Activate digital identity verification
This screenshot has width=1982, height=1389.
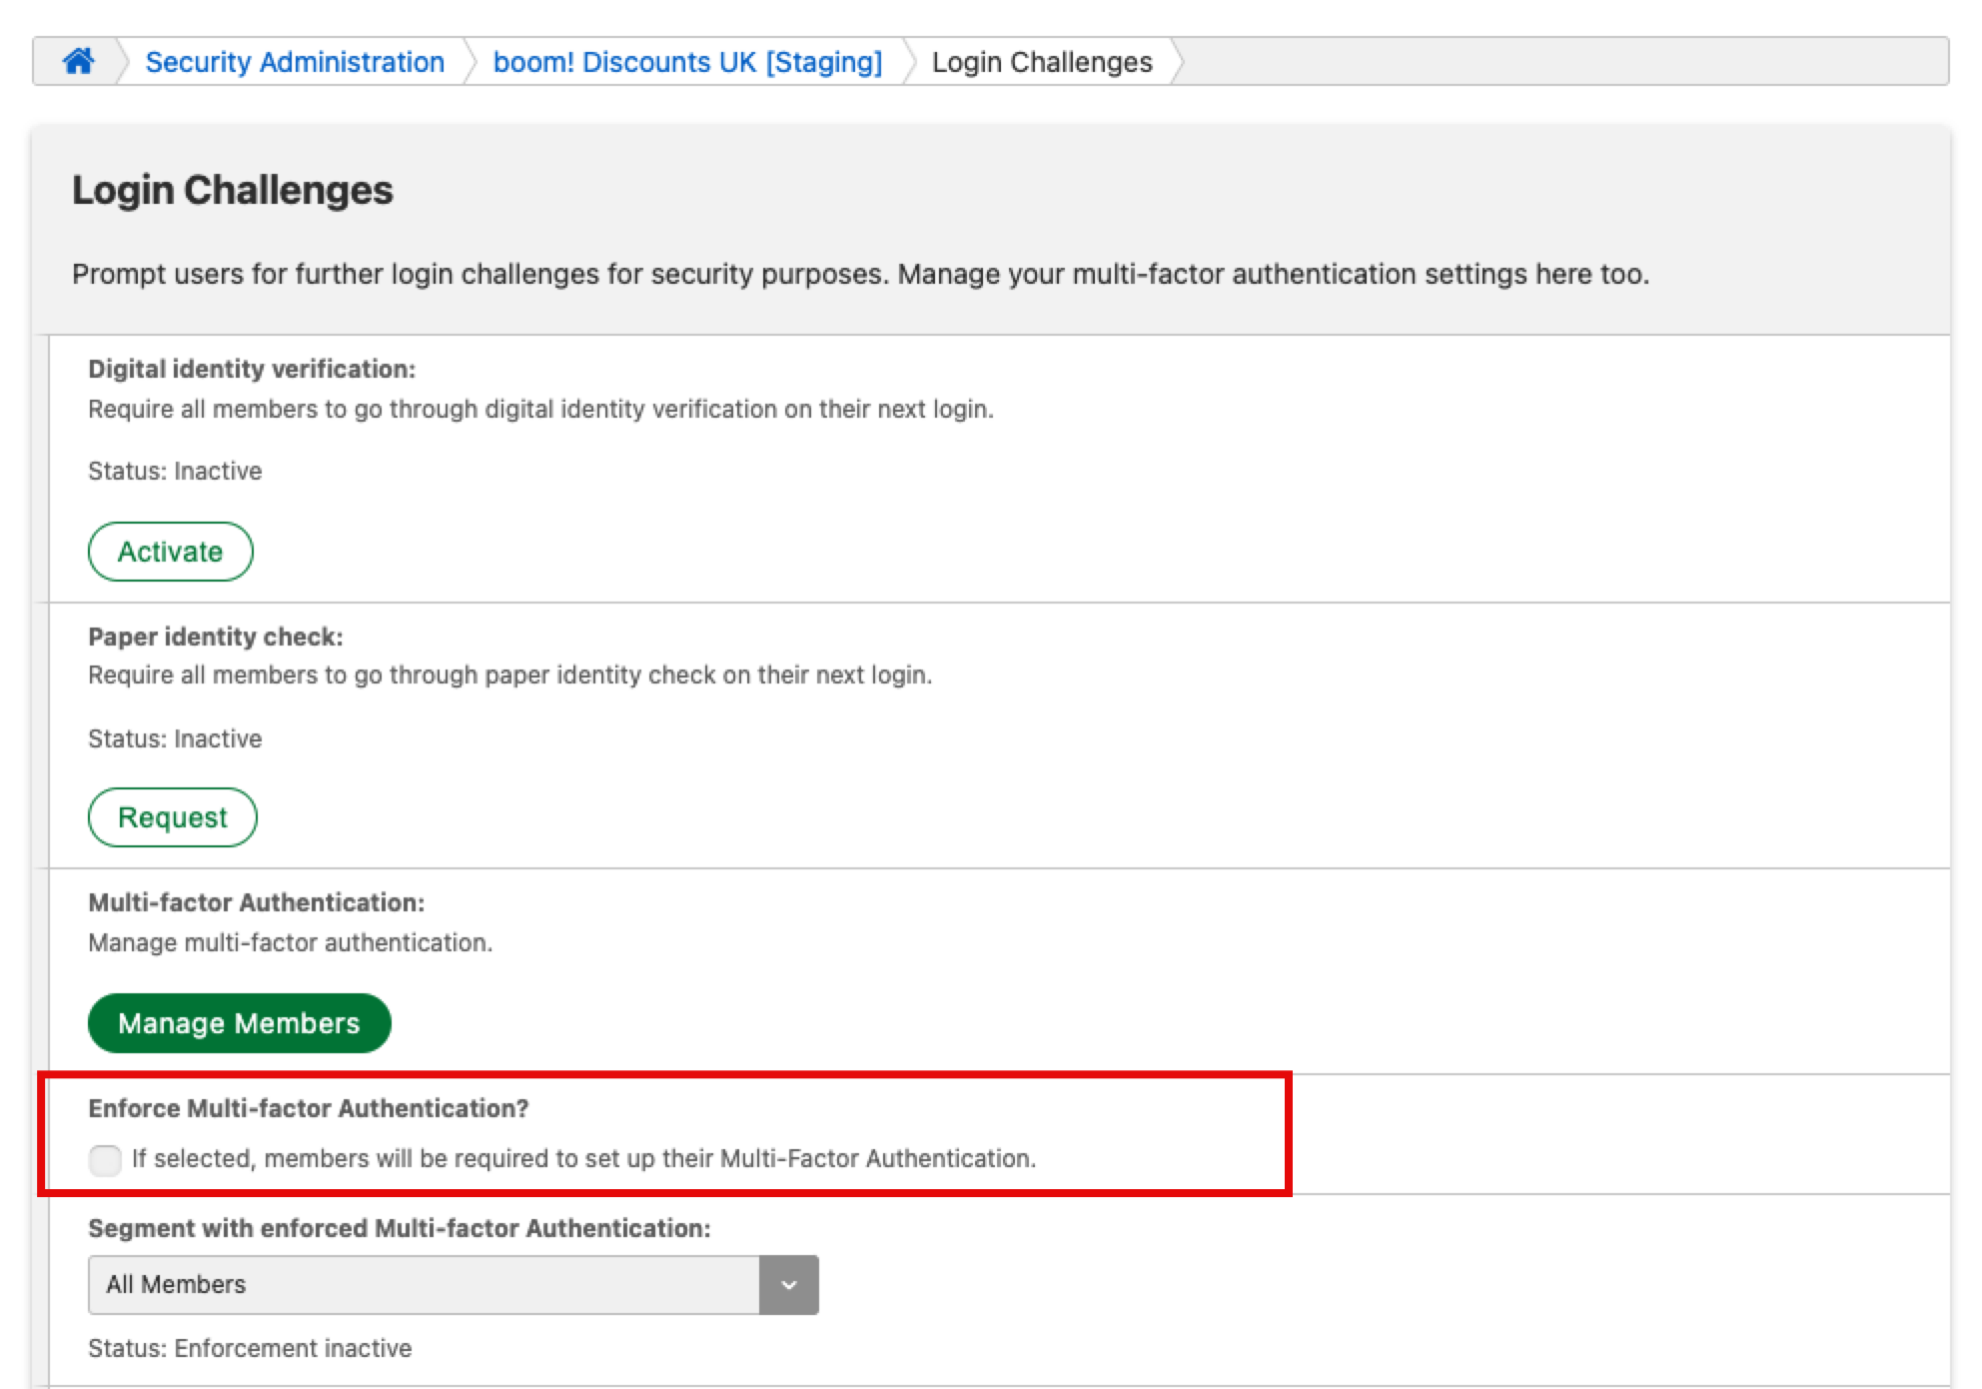point(170,552)
